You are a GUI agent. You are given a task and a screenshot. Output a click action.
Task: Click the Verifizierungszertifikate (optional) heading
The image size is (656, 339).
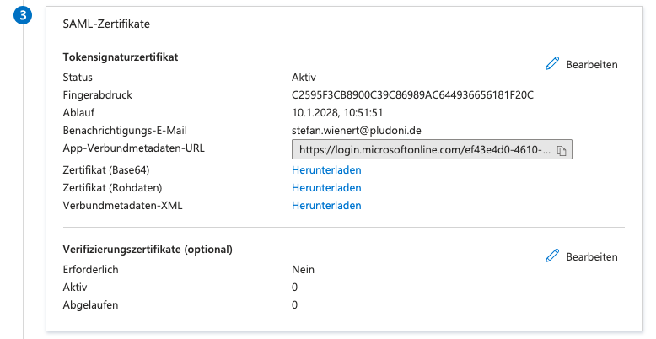(x=148, y=249)
